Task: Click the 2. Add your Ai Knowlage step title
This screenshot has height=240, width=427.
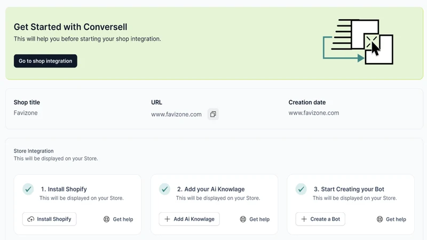Action: 211,189
